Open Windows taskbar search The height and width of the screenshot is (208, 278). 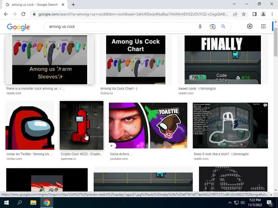(20, 203)
